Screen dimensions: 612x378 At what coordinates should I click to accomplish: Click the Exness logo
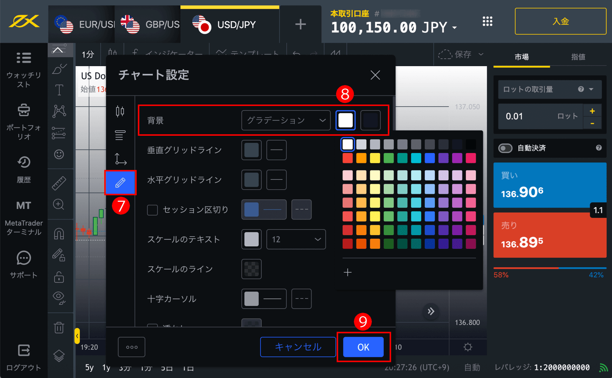(24, 21)
